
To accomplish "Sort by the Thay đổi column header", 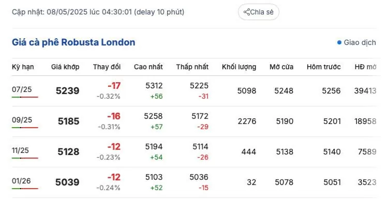I will pos(107,67).
